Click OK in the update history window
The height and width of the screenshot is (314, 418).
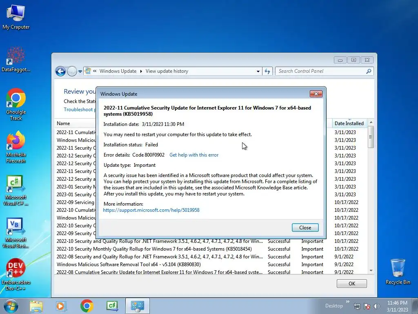click(351, 284)
